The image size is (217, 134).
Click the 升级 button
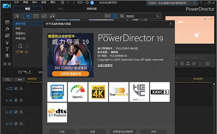(62, 131)
